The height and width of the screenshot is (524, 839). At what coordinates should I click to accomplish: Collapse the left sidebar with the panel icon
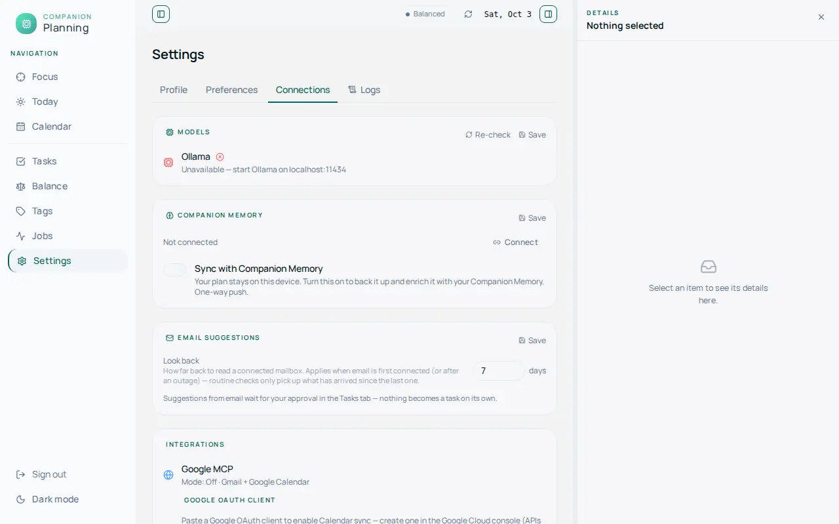161,14
